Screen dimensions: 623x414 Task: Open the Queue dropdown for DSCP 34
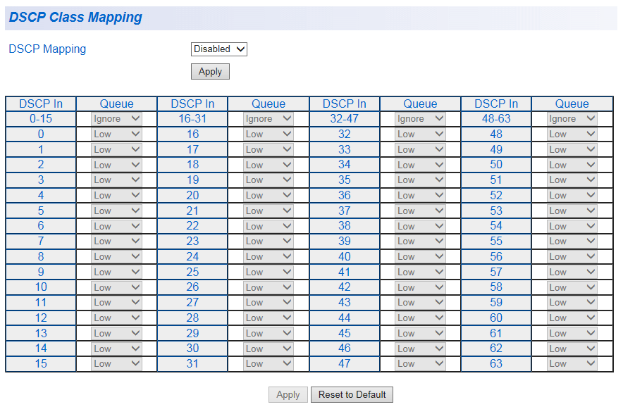point(420,165)
